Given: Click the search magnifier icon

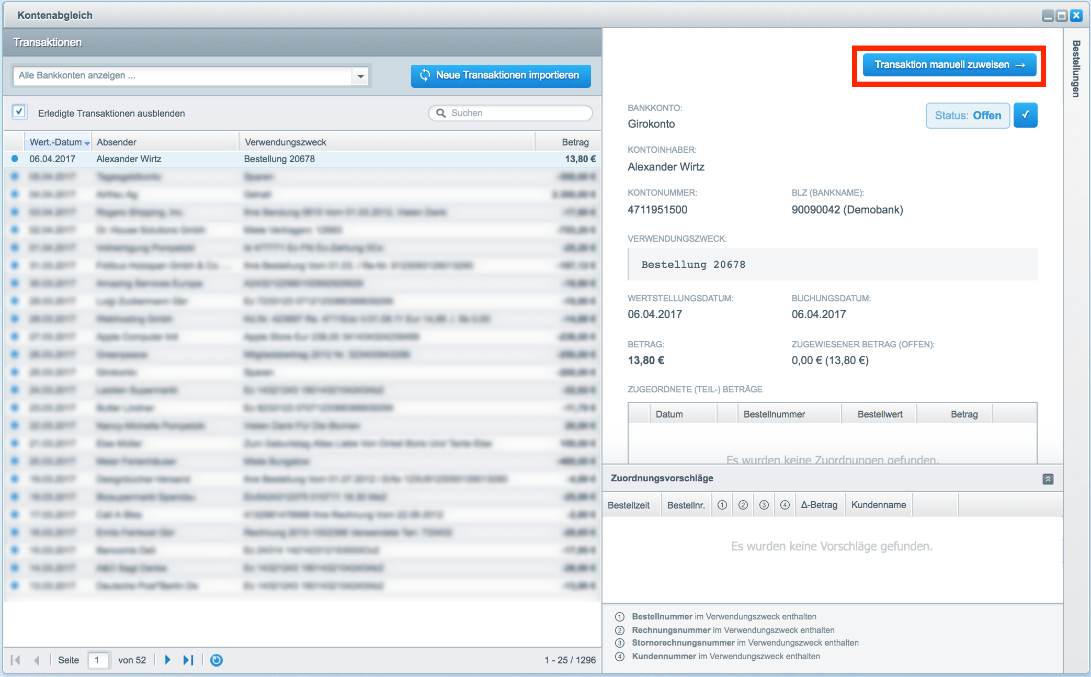Looking at the screenshot, I should [441, 113].
